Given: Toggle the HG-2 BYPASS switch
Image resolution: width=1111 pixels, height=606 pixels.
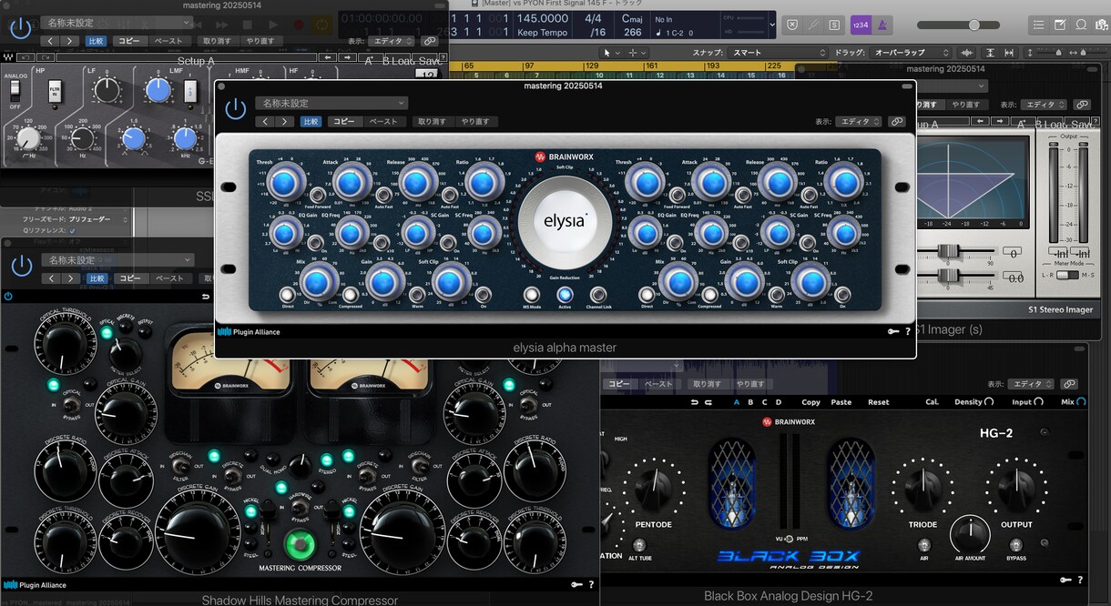Looking at the screenshot, I should tap(1015, 544).
